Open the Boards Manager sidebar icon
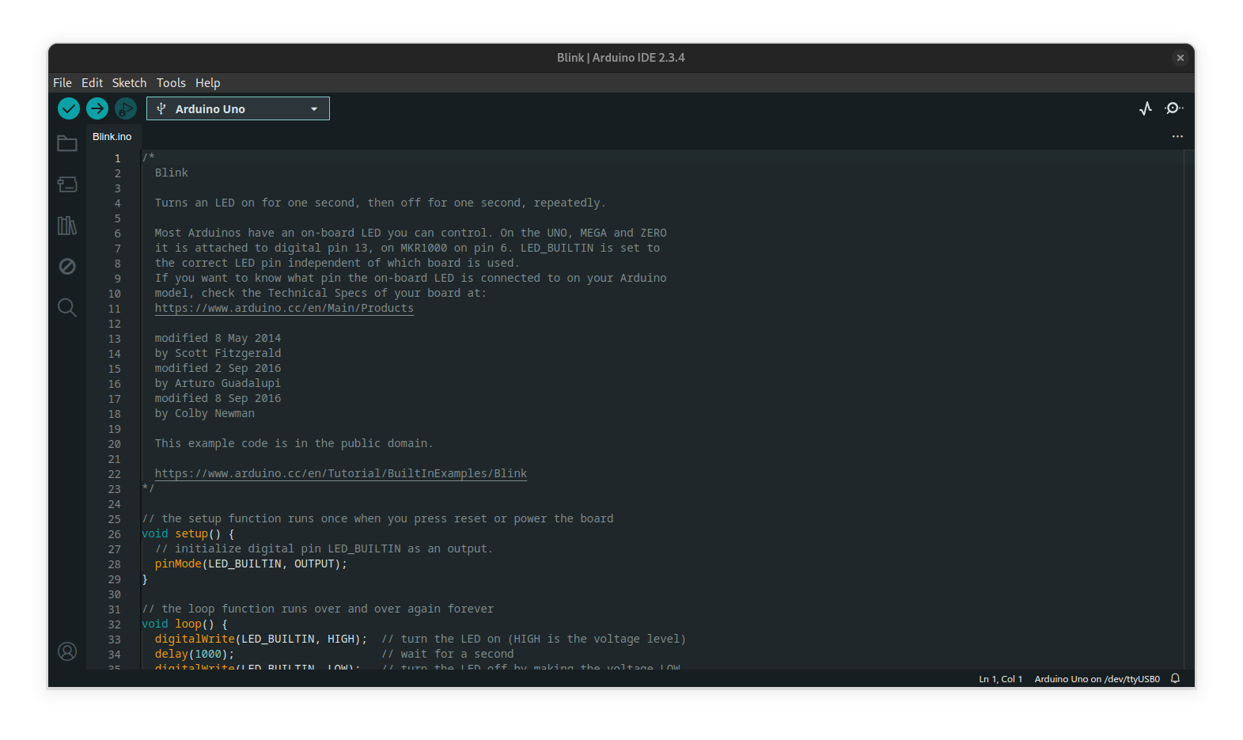 [x=67, y=184]
